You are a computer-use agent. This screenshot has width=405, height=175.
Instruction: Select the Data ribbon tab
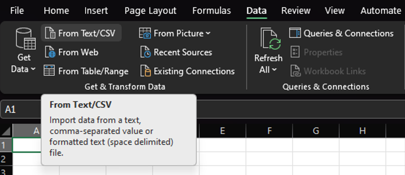[256, 10]
